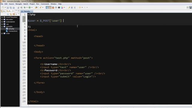Click the fold marker beside line 15
192x108 pixels.
[26, 58]
